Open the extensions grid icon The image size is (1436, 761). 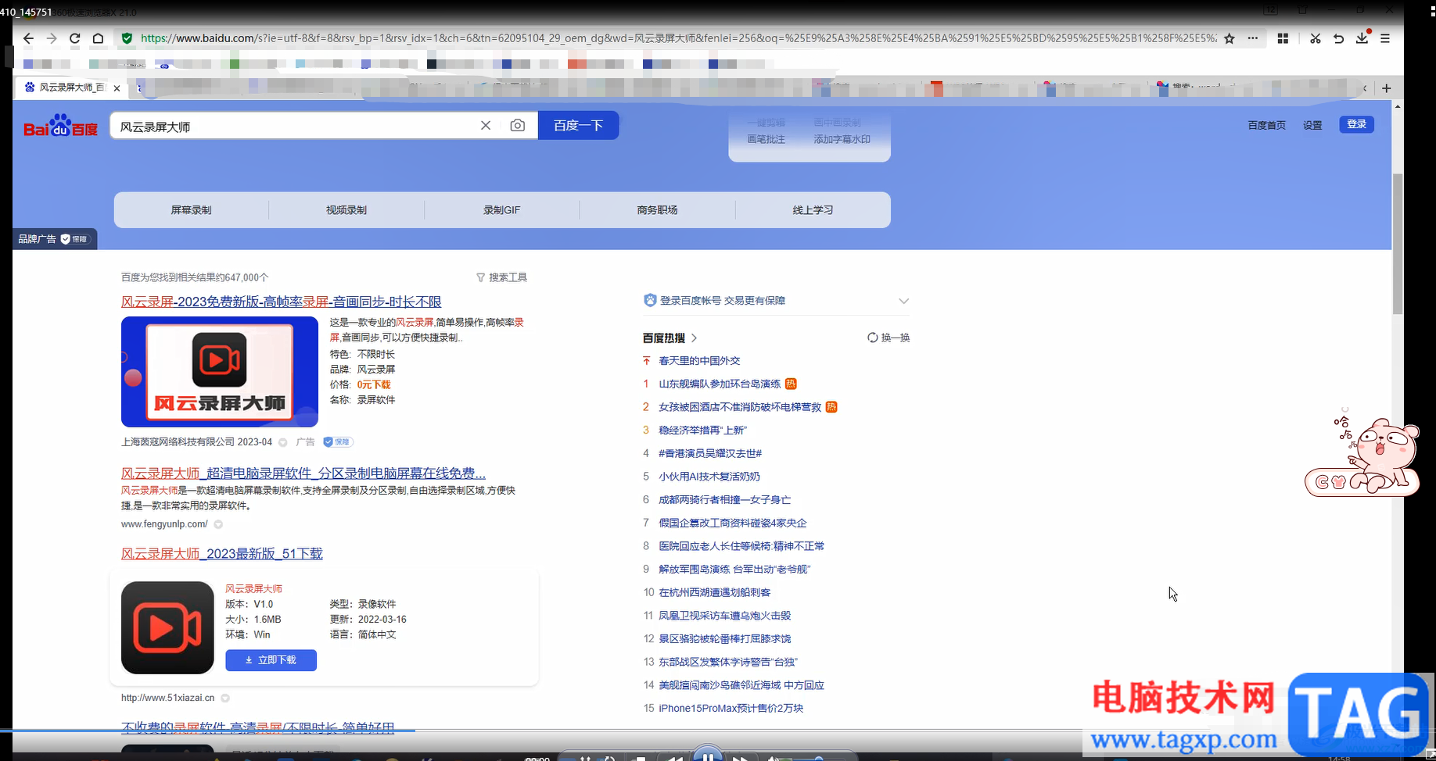[1283, 38]
